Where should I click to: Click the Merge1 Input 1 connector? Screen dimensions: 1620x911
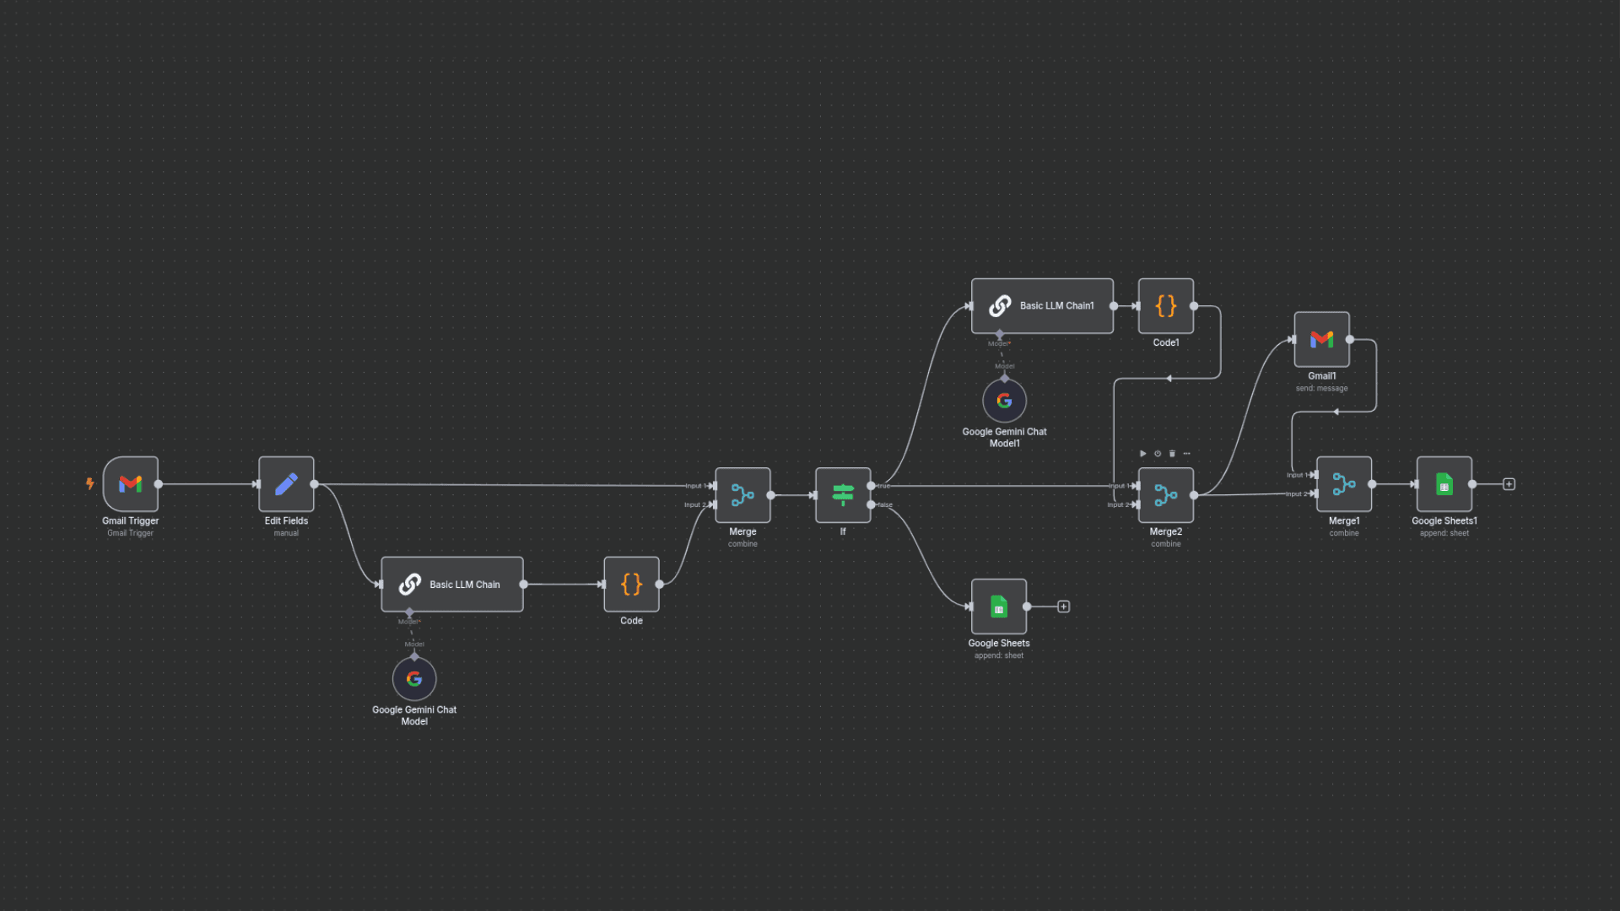click(x=1315, y=475)
